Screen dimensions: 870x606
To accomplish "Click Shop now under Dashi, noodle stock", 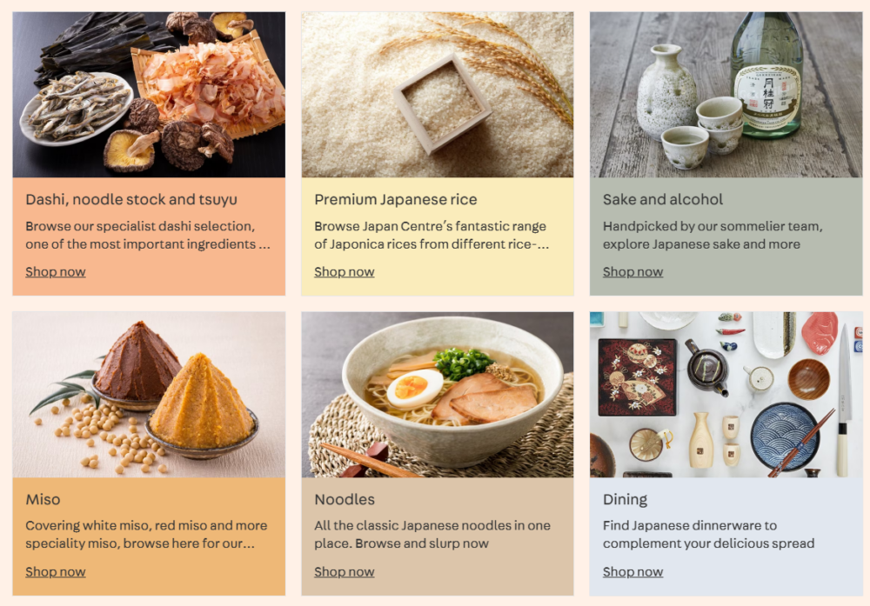I will (56, 271).
